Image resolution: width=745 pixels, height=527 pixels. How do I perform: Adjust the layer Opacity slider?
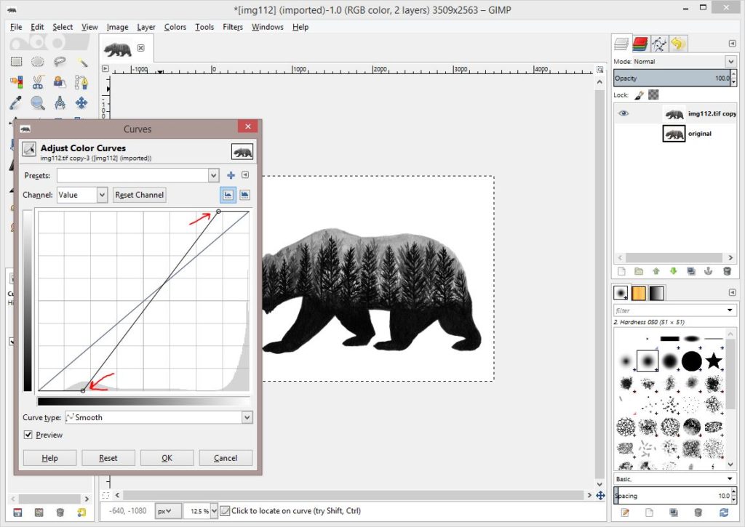[x=672, y=79]
